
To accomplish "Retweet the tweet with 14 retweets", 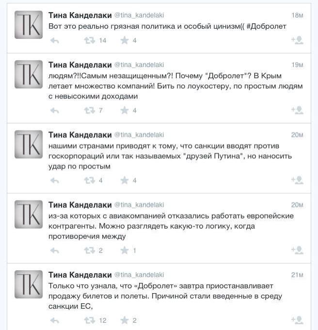I will (90, 41).
